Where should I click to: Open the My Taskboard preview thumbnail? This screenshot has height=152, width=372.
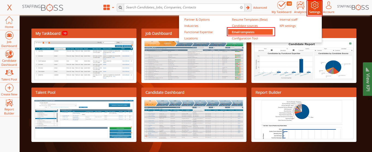(84, 60)
